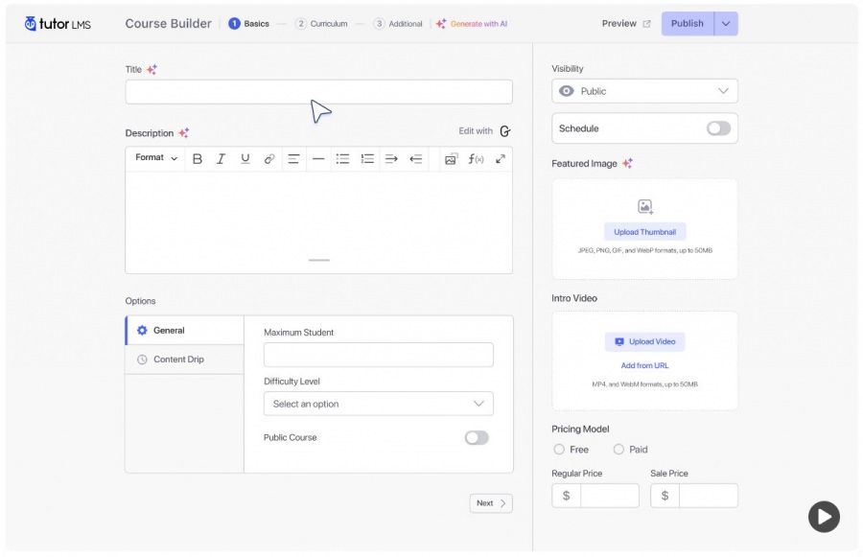Enable the Schedule toggle
This screenshot has height=557, width=863.
[718, 128]
